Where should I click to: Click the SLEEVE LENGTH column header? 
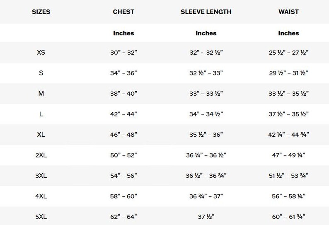click(x=206, y=12)
